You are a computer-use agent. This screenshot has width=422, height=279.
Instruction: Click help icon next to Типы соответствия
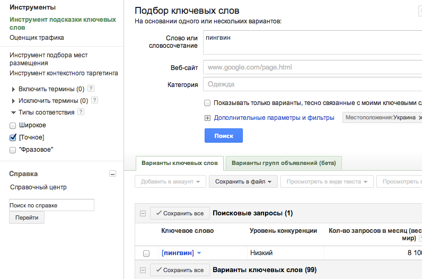[x=81, y=112]
